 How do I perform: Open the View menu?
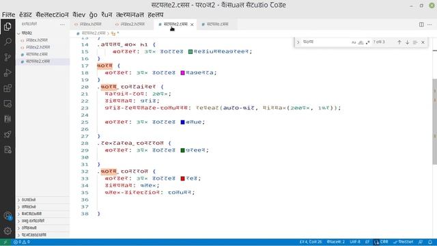click(79, 15)
